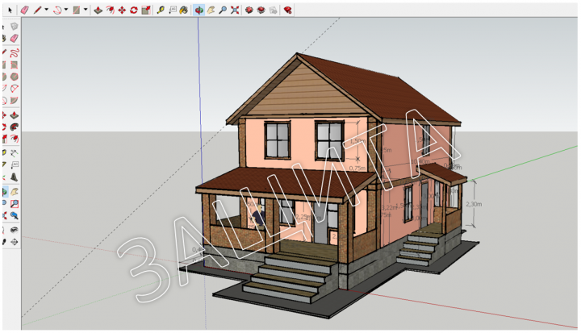Viewport: 581px width, 333px height.
Task: Select the 3D Text tool
Action: 14,177
